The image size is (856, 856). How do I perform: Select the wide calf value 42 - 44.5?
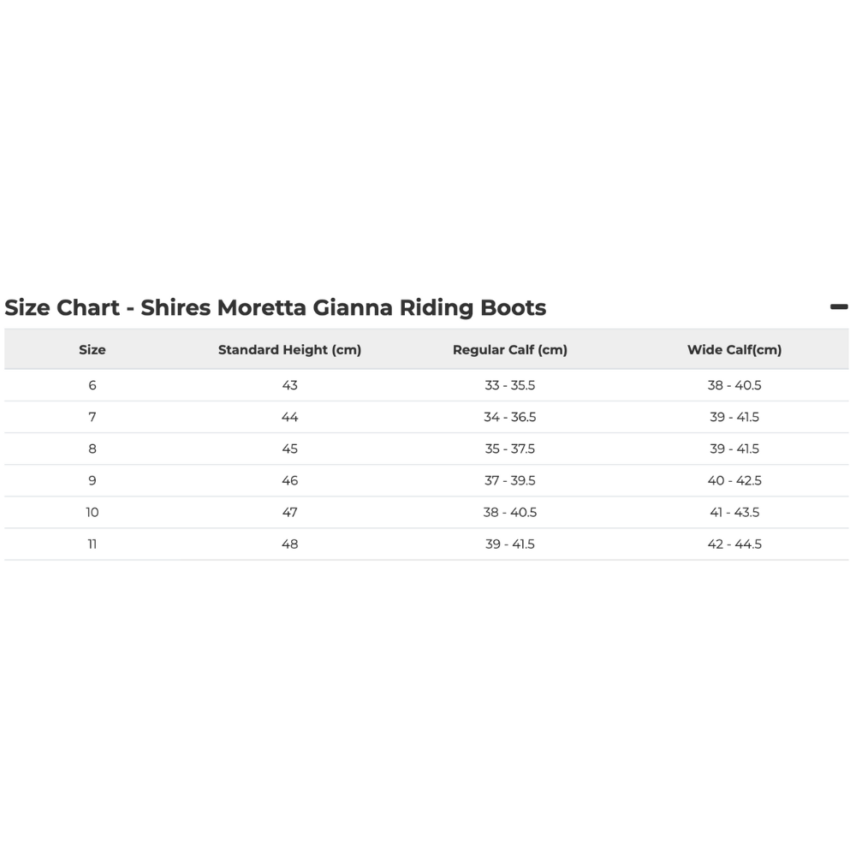pos(734,544)
